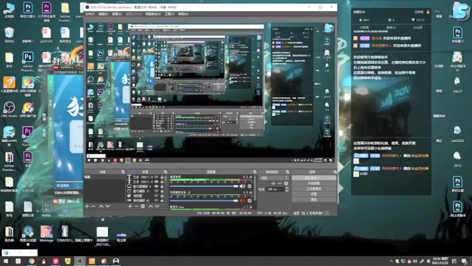Switch to 贵宾 tab in danmaku helper

click(391, 27)
